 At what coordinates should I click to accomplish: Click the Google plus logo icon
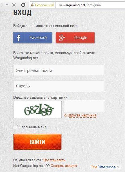pos(62,38)
